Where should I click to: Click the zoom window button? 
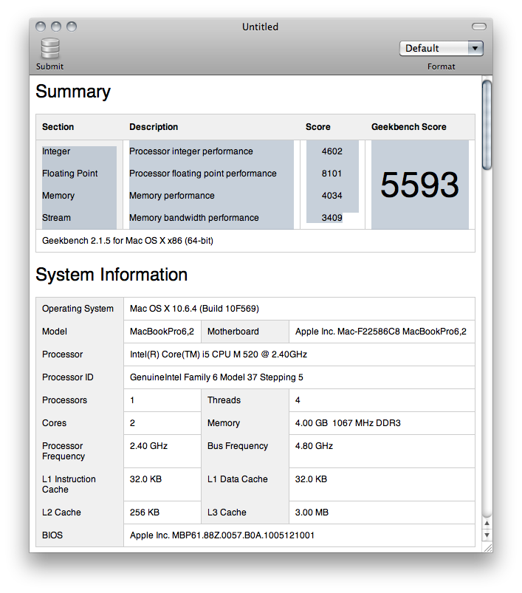point(72,27)
